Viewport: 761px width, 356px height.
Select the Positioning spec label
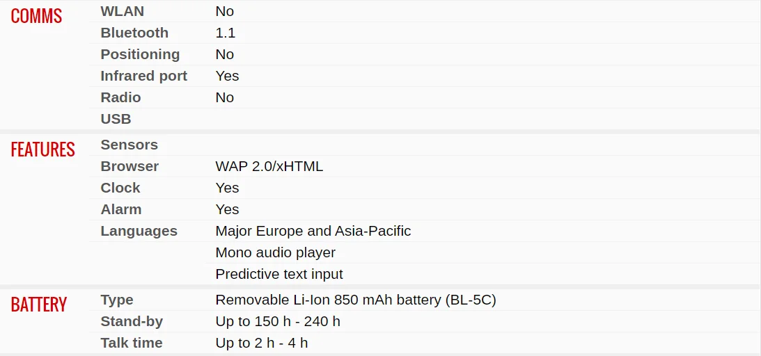(x=140, y=54)
